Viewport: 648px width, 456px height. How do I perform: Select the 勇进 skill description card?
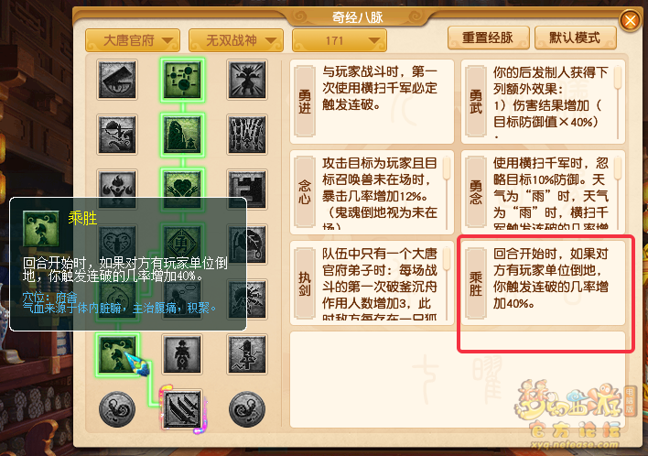tap(372, 102)
